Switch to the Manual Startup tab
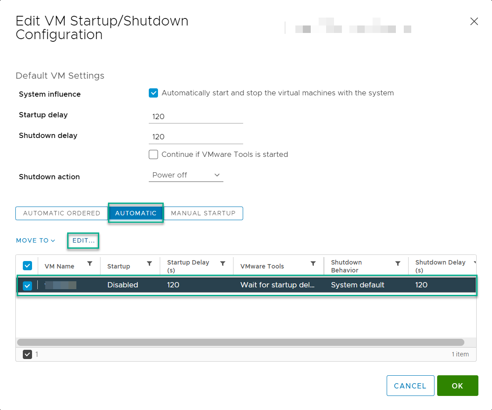Screen dimensions: 492x410 [203, 213]
